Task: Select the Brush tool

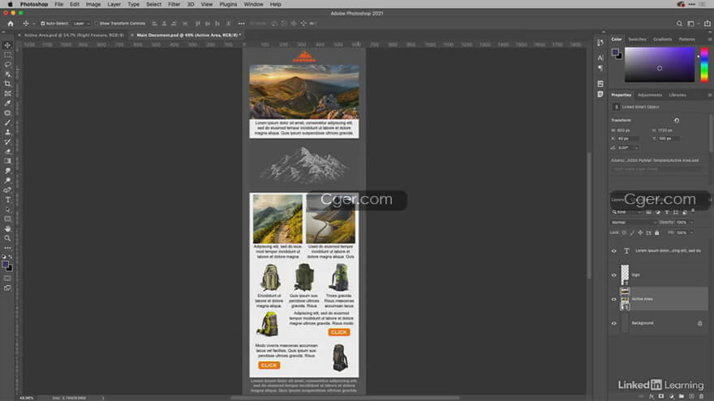Action: point(8,122)
